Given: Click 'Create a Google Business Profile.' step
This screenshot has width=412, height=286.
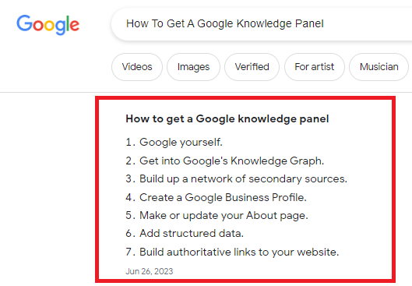Looking at the screenshot, I should [x=223, y=197].
